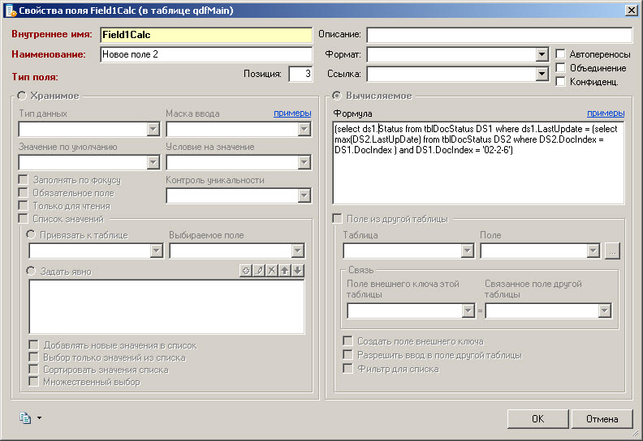Viewport: 643px width, 441px height.
Task: Check the Конфиденц. checkbox
Action: point(561,81)
